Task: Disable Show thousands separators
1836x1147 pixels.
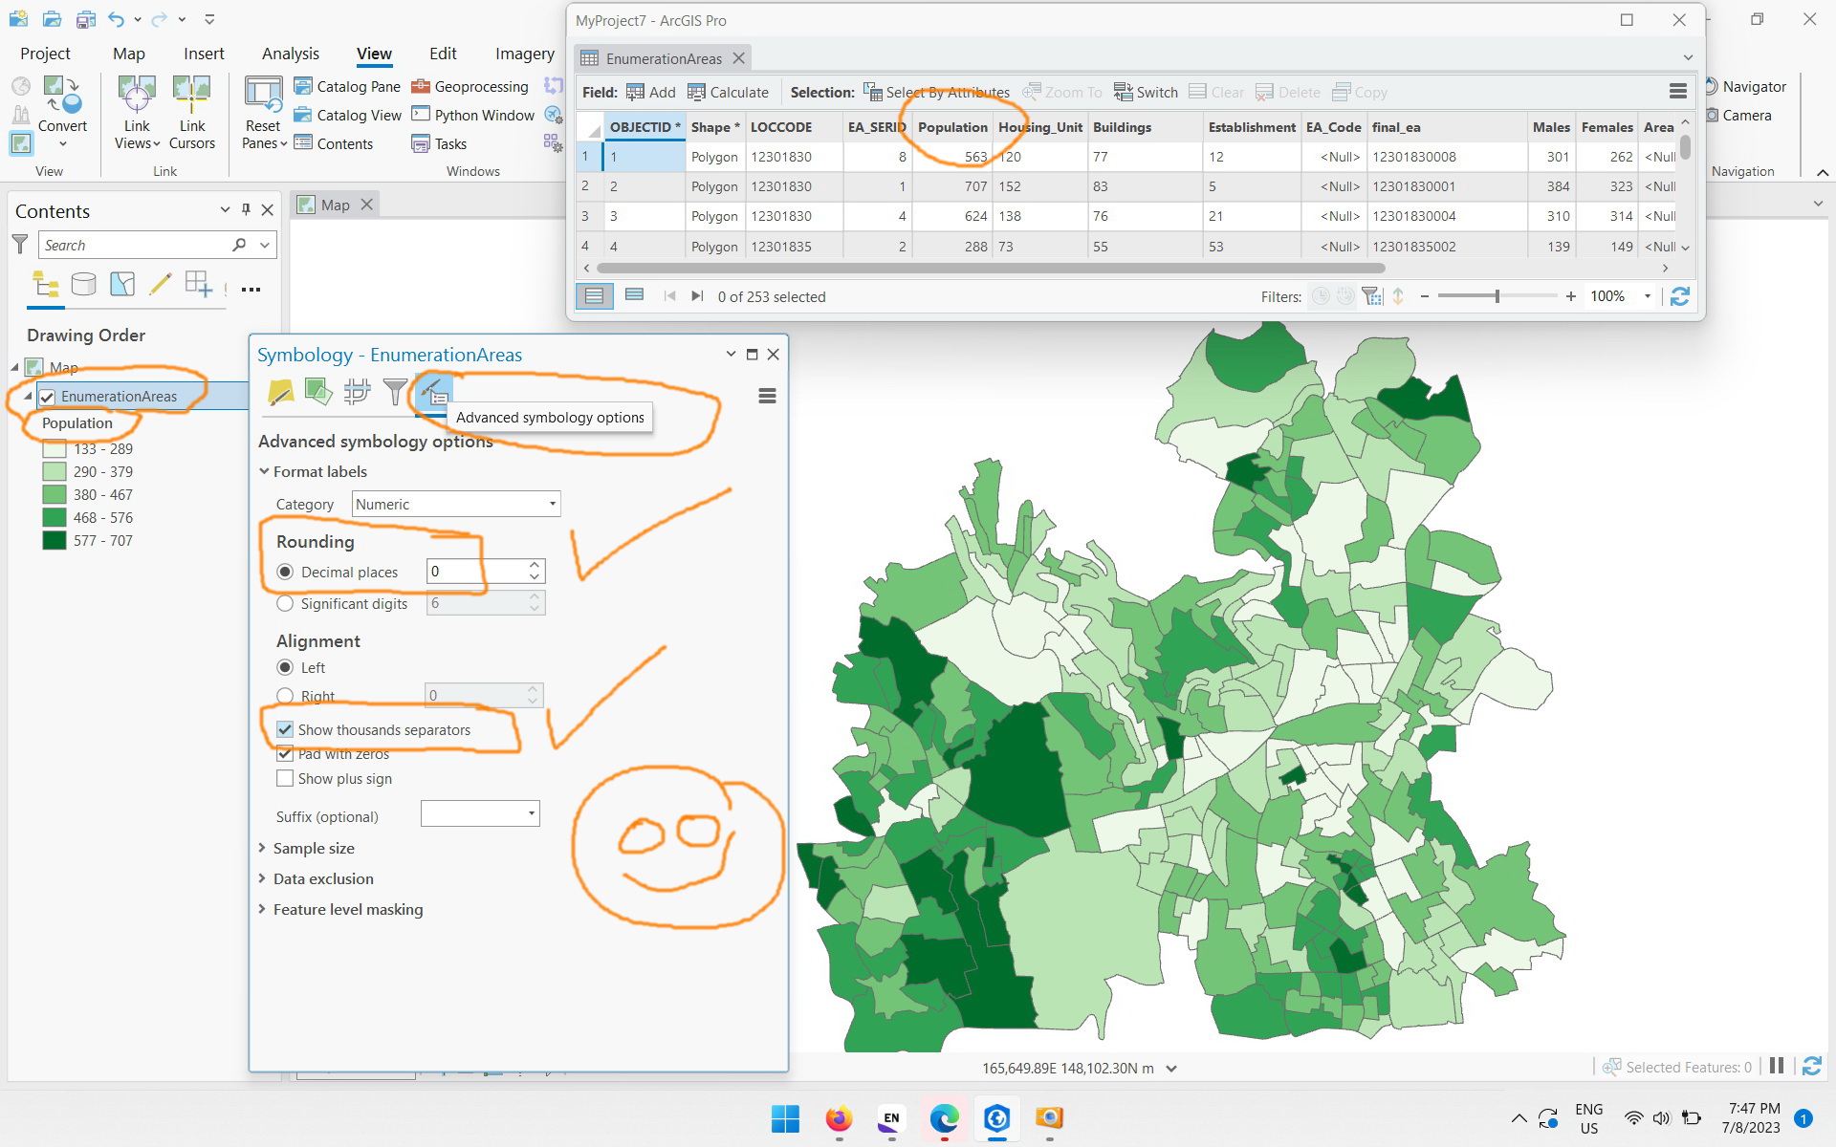Action: click(x=285, y=729)
